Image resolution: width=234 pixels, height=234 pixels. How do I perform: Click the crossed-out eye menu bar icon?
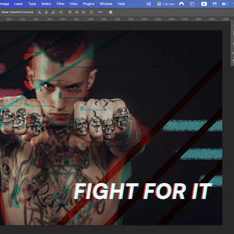[149, 4]
